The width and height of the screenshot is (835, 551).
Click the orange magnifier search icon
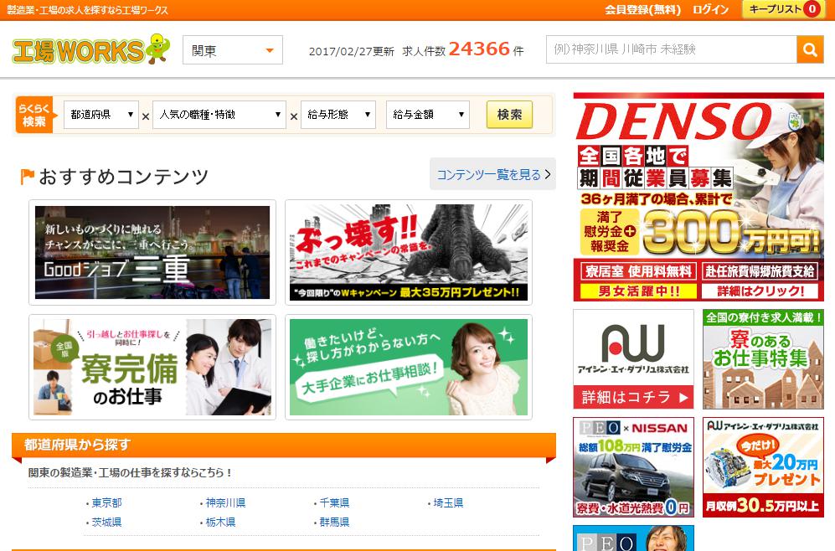pyautogui.click(x=810, y=49)
